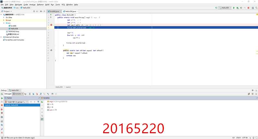Select Debugger tab in Debug window
Viewport: 258px width, 139px height.
(x=8, y=94)
